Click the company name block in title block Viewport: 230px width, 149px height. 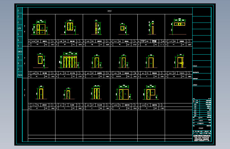tap(202, 138)
